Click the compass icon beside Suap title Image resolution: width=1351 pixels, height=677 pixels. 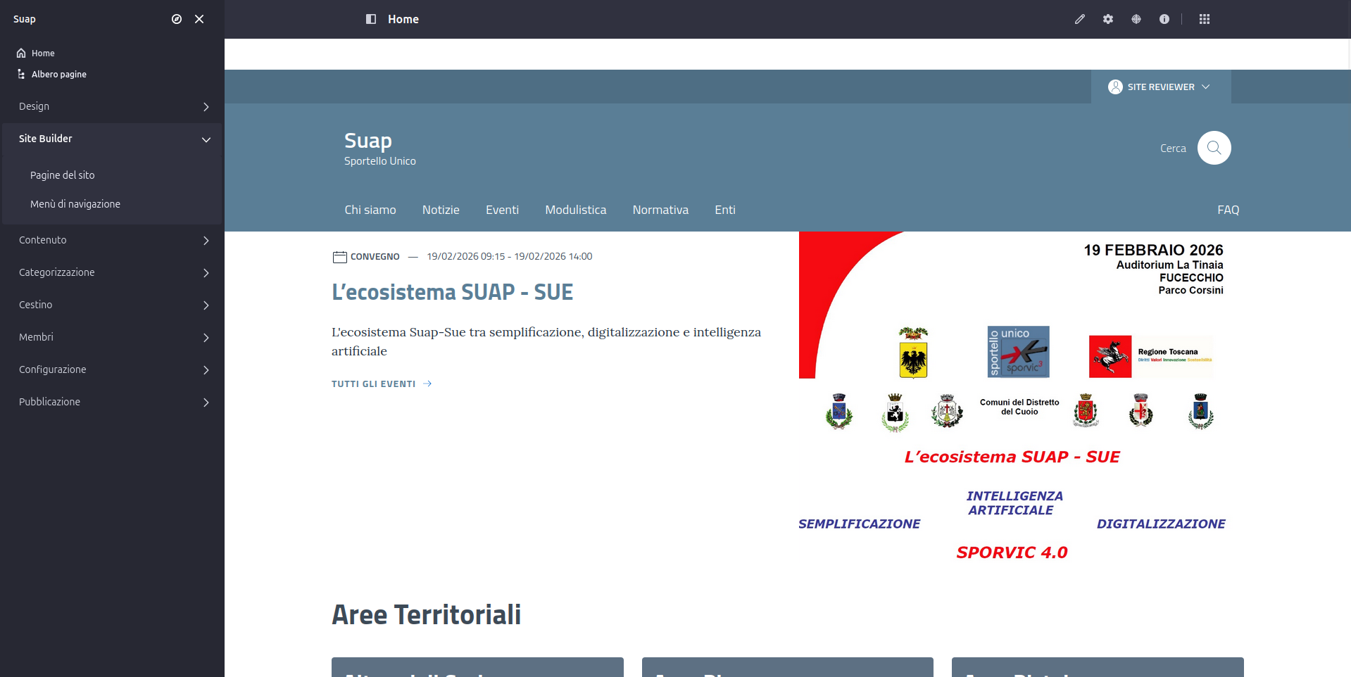point(177,19)
